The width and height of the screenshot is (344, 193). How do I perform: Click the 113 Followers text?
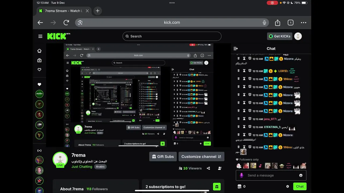point(97,189)
